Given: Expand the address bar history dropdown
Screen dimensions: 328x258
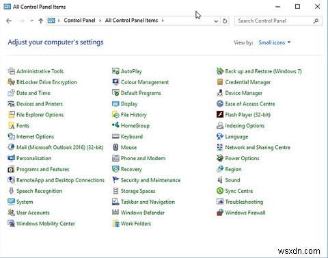Looking at the screenshot, I should pyautogui.click(x=216, y=21).
